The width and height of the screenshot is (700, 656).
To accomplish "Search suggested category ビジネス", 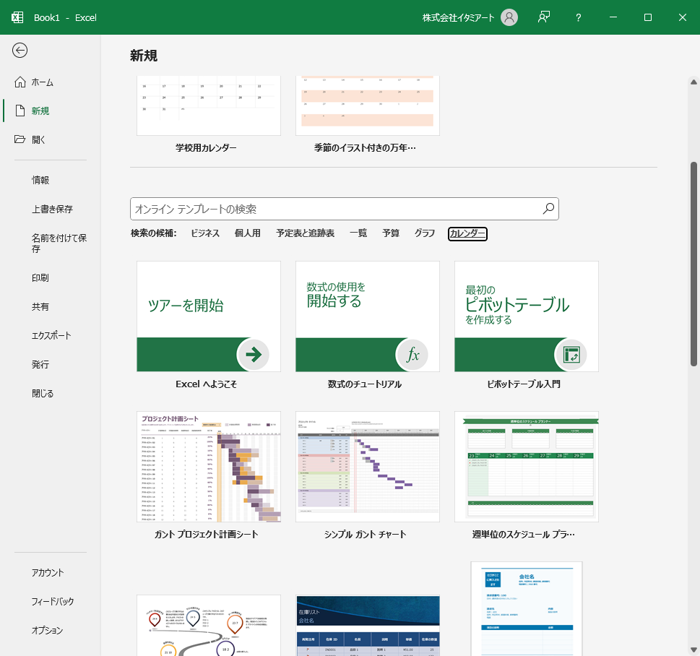I will pos(205,233).
